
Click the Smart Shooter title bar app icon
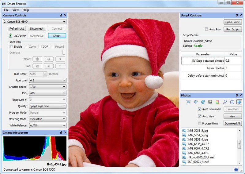4,3
